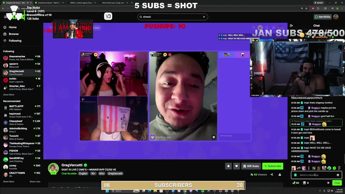Viewport: 345px width, 194px height.
Task: Select the English language tag
Action: 83,174
